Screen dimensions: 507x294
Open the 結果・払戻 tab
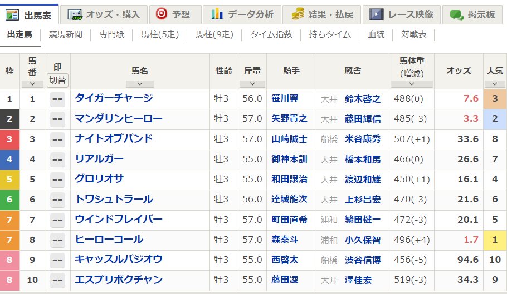pyautogui.click(x=321, y=14)
